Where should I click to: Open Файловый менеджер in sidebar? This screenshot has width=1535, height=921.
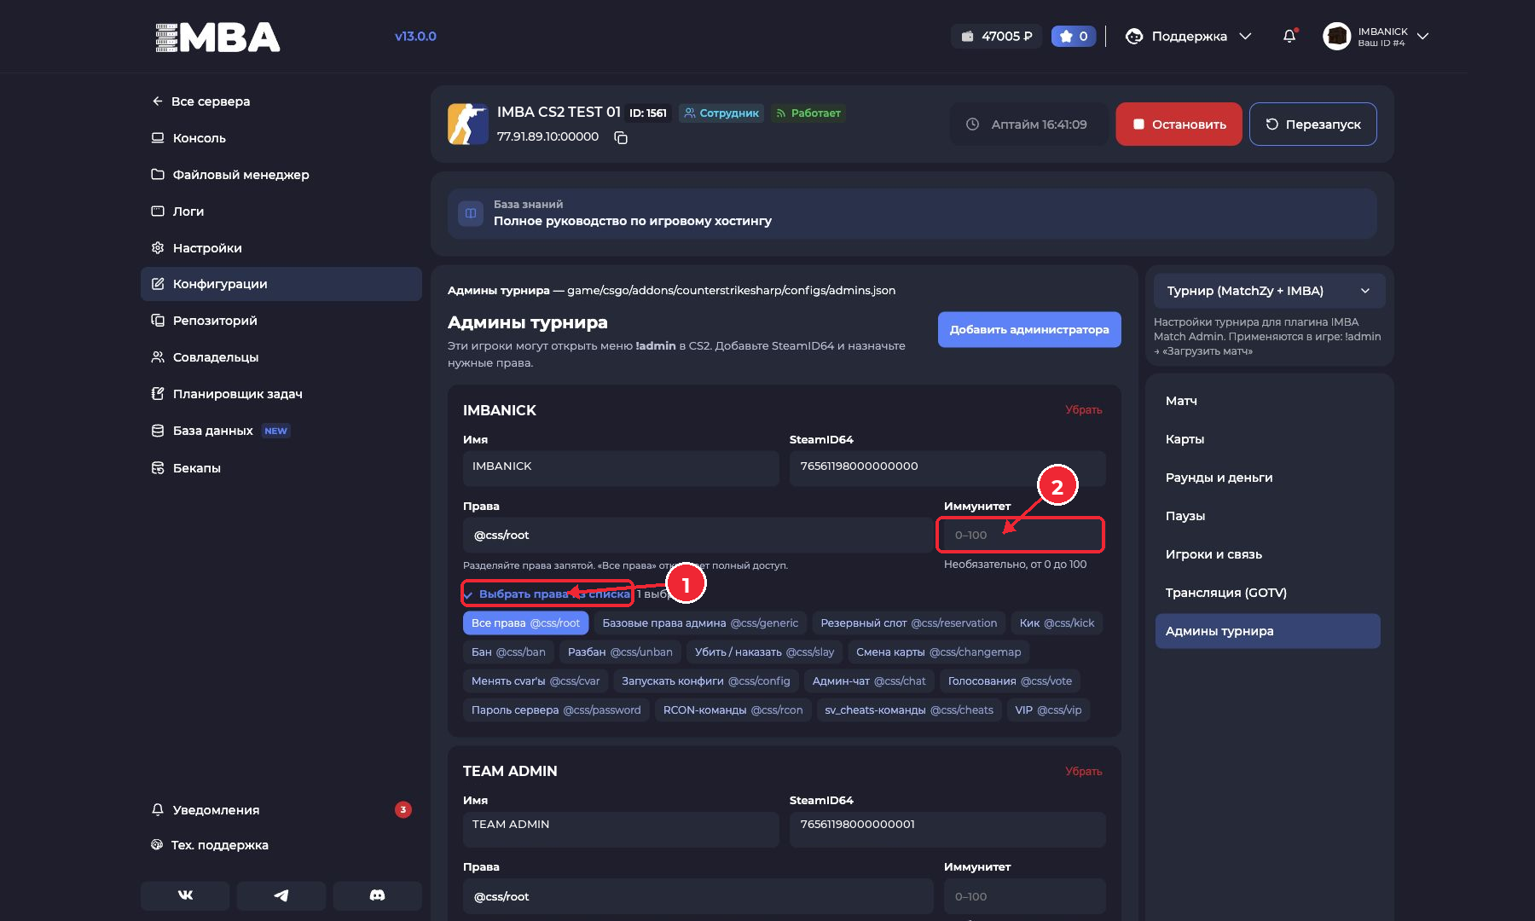tap(281, 175)
